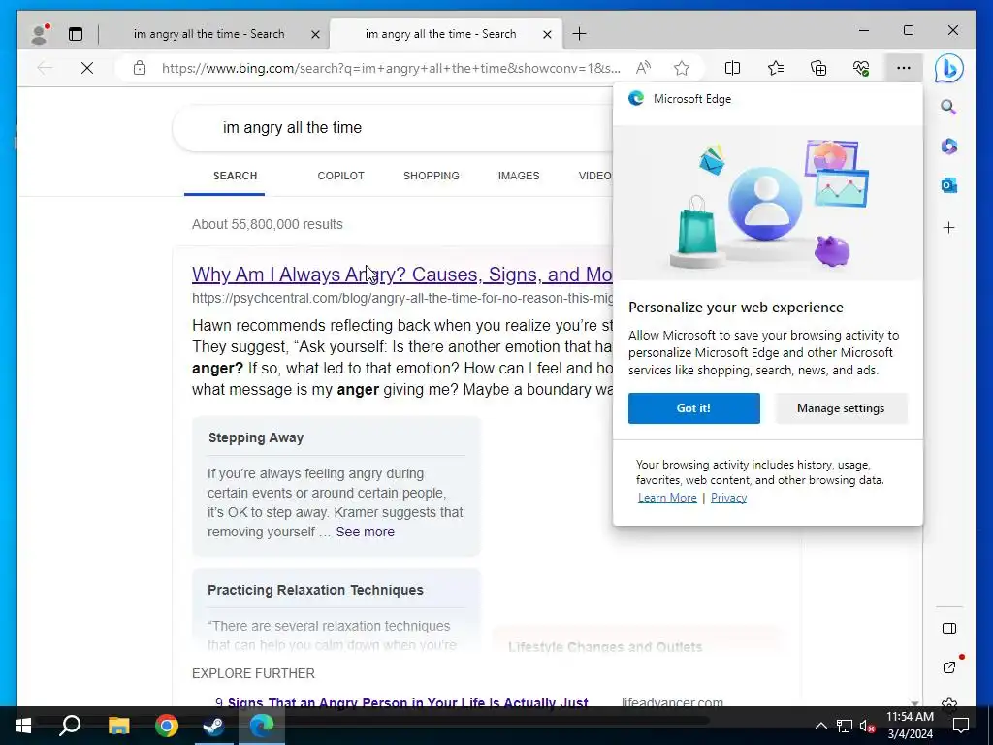The width and height of the screenshot is (993, 745).
Task: Open Microsoft 365 sidebar icon
Action: (948, 146)
